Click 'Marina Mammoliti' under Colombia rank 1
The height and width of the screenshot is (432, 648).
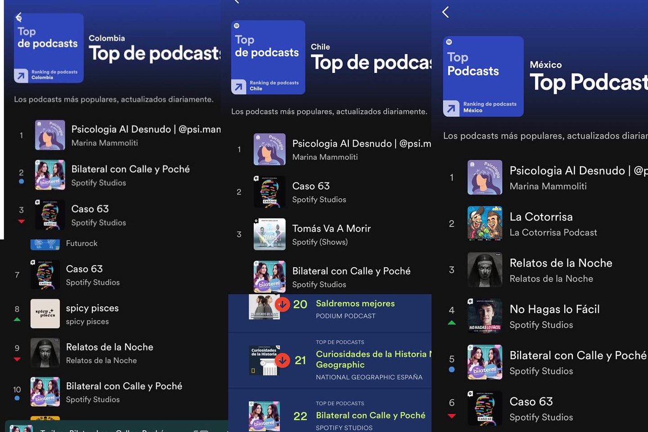coord(105,143)
